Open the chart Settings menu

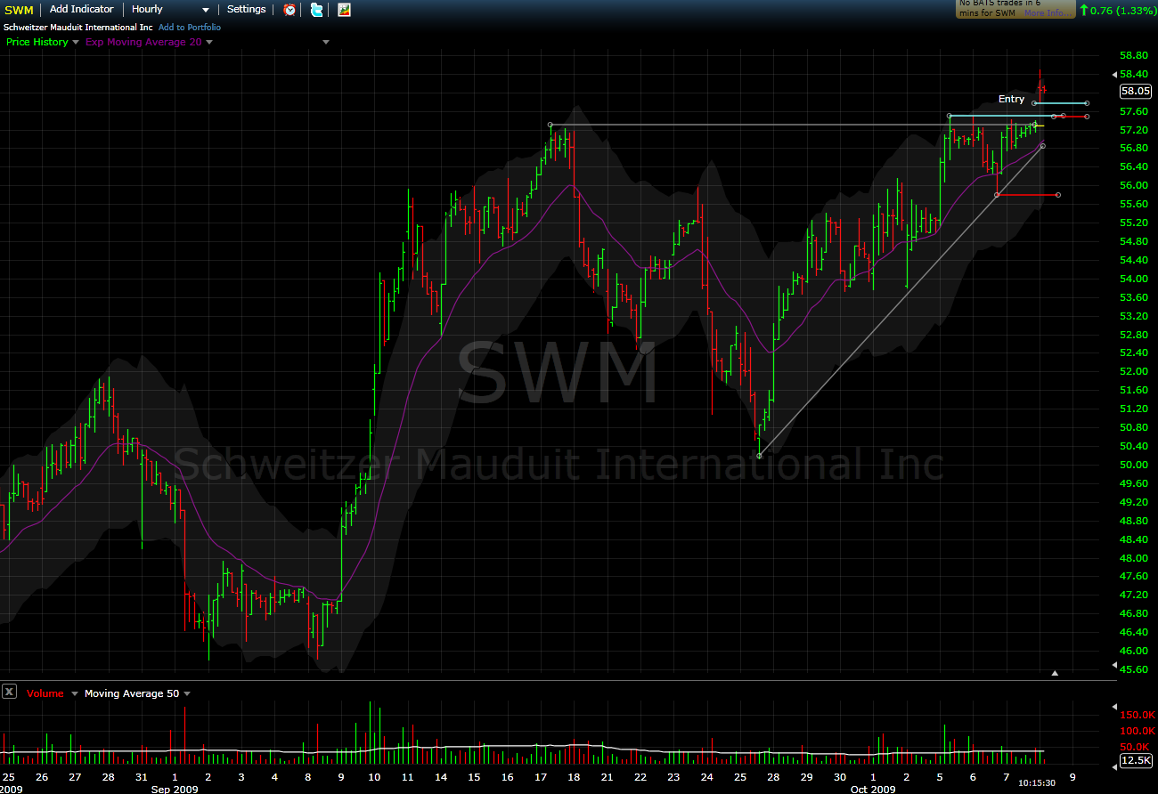tap(247, 9)
